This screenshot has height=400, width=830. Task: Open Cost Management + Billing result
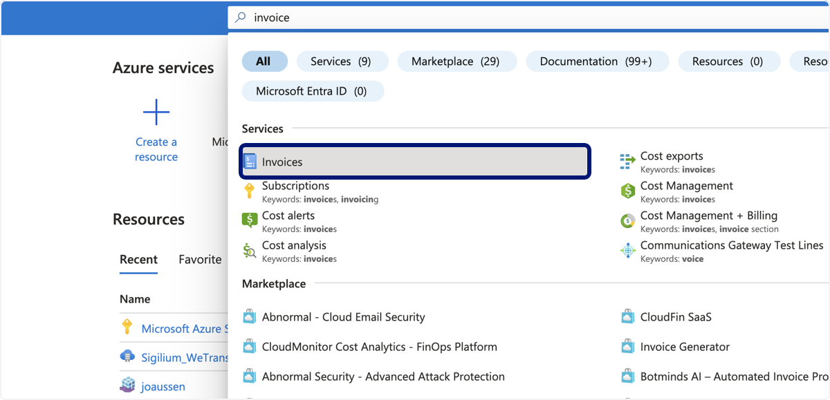coord(709,216)
